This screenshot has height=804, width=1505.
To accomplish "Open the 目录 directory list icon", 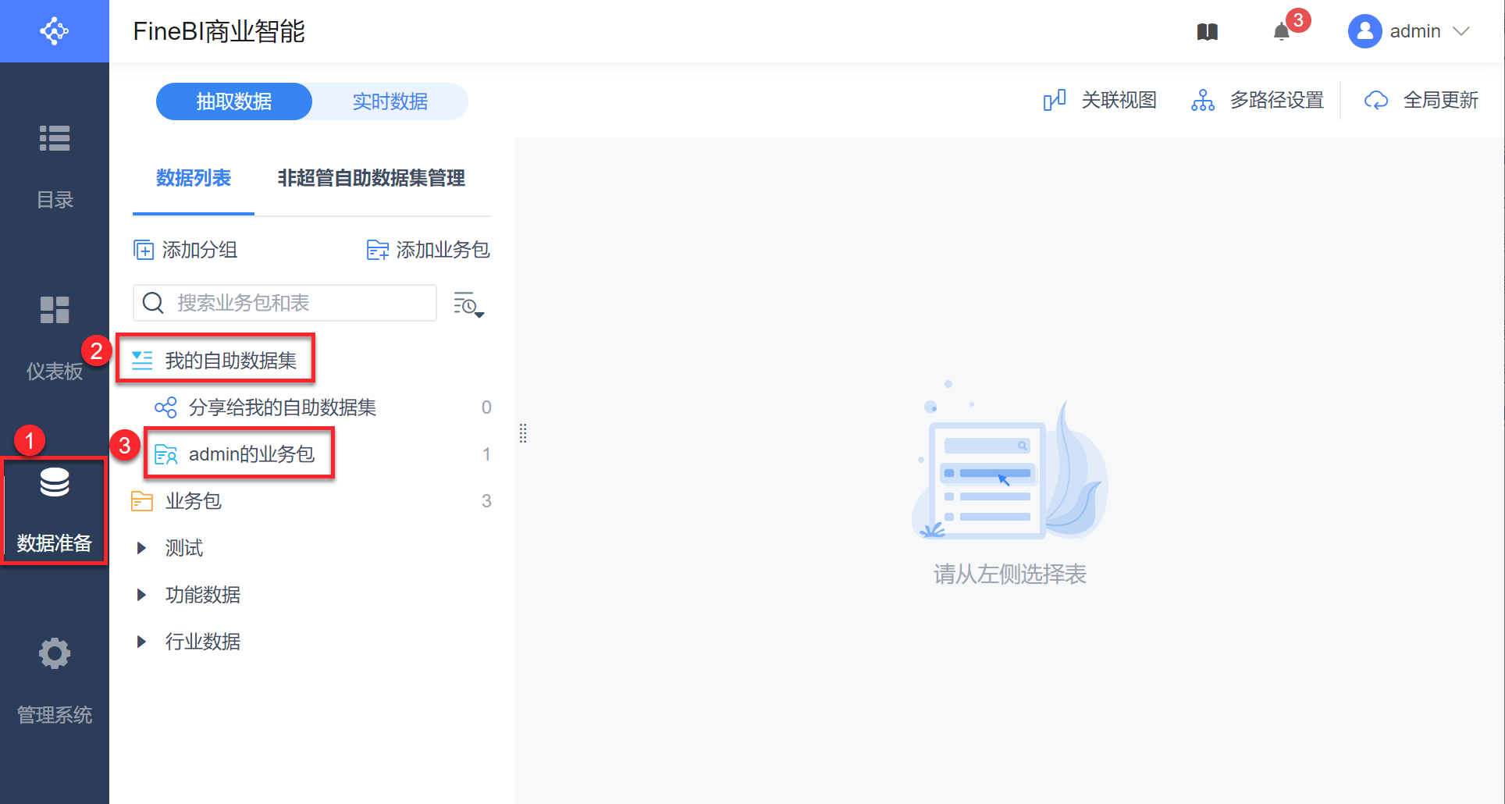I will (55, 138).
